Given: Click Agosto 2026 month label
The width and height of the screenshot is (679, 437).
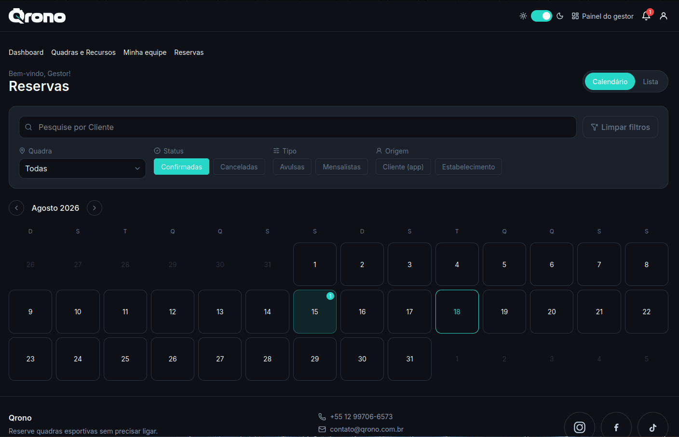Looking at the screenshot, I should tap(55, 208).
